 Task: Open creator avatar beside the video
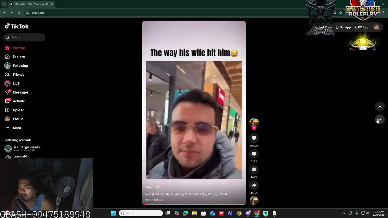coord(254,122)
